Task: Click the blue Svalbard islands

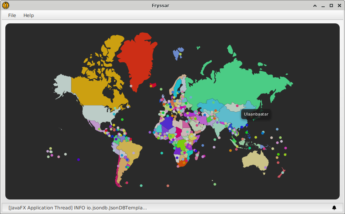Action: pyautogui.click(x=177, y=54)
